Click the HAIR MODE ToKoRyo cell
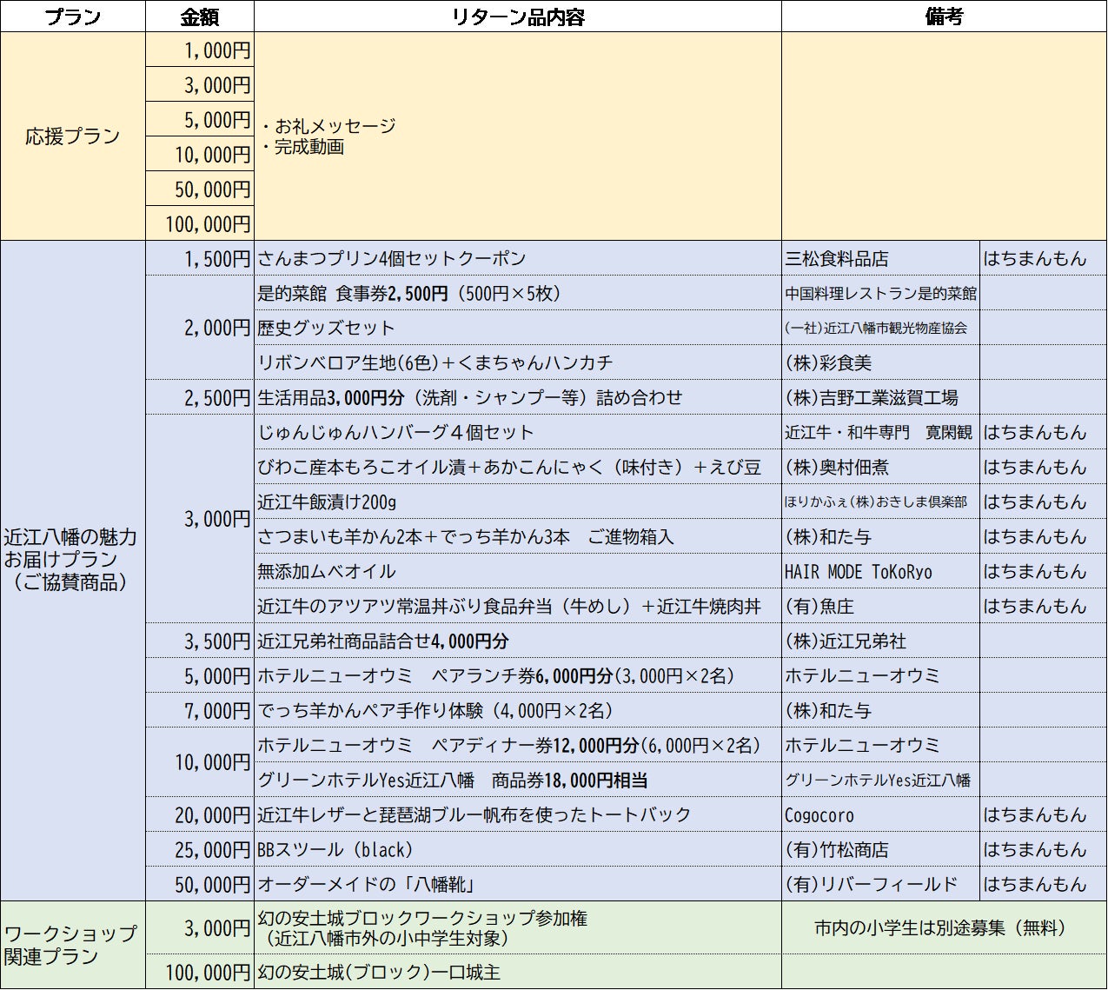 tap(858, 572)
